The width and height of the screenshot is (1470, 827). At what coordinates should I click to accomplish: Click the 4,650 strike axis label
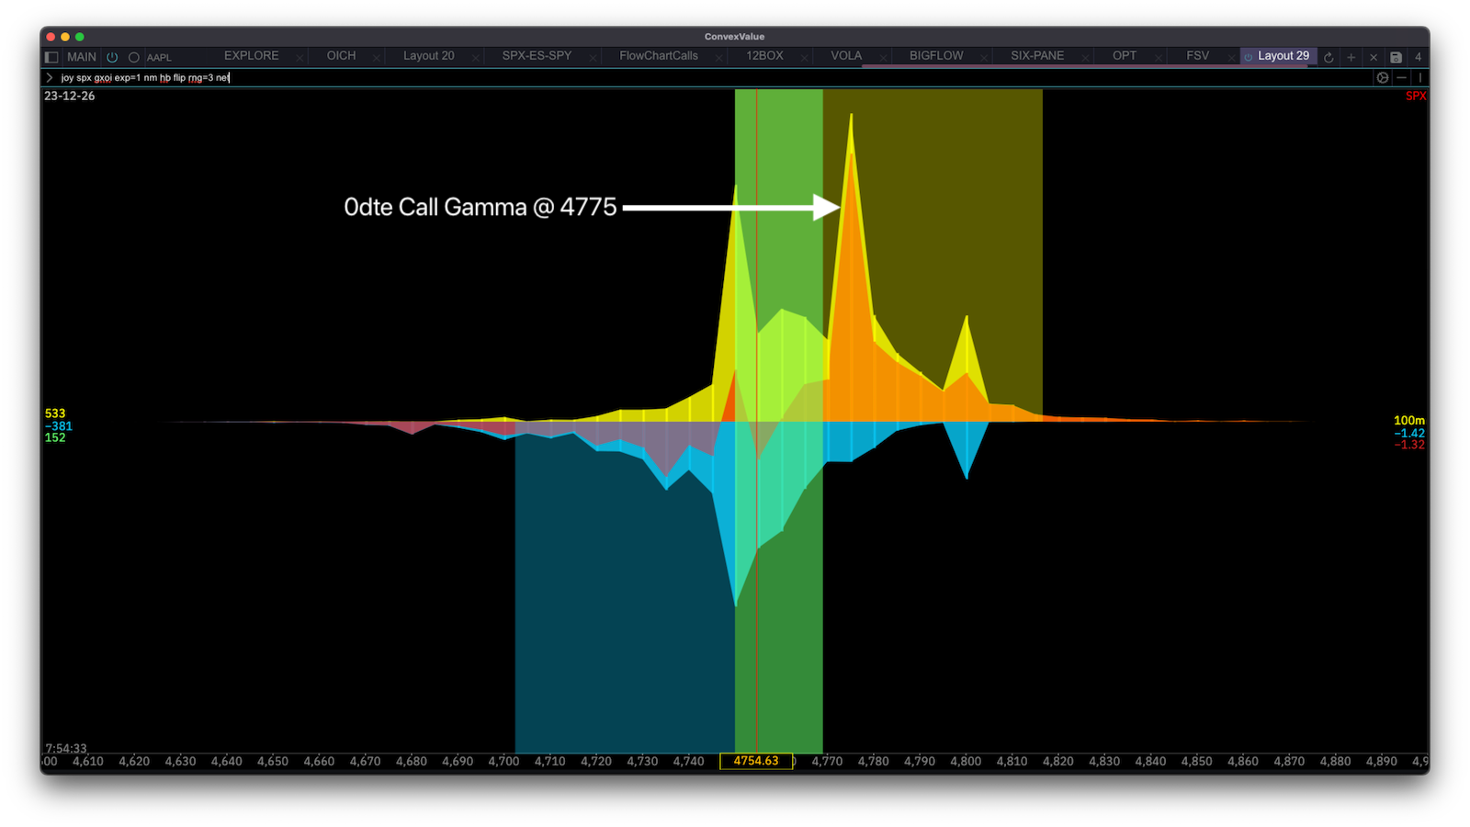click(273, 762)
